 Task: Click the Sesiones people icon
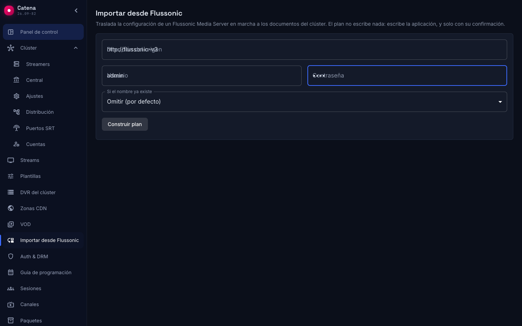tap(11, 288)
